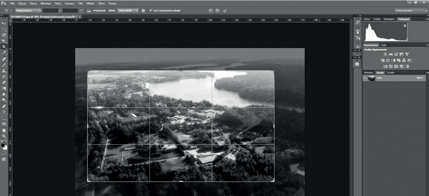Toggle Quick Mask mode in toolbox

click(x=4, y=153)
